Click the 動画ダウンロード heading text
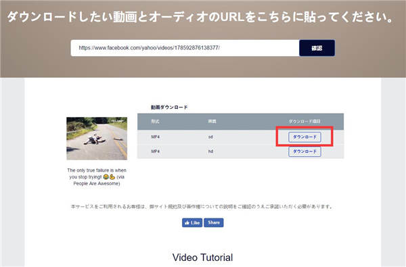This screenshot has height=267, width=406. coord(169,107)
